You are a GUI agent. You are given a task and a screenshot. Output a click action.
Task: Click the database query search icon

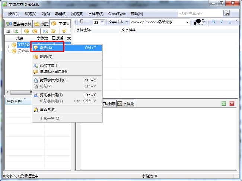coord(226,13)
